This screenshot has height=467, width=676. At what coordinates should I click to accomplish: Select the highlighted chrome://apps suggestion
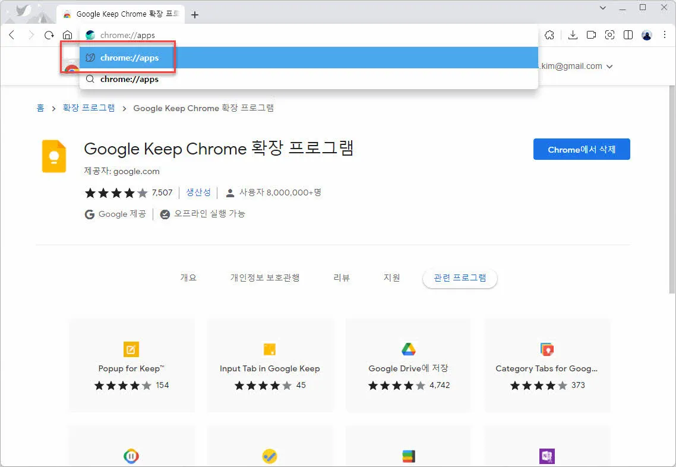pyautogui.click(x=309, y=58)
